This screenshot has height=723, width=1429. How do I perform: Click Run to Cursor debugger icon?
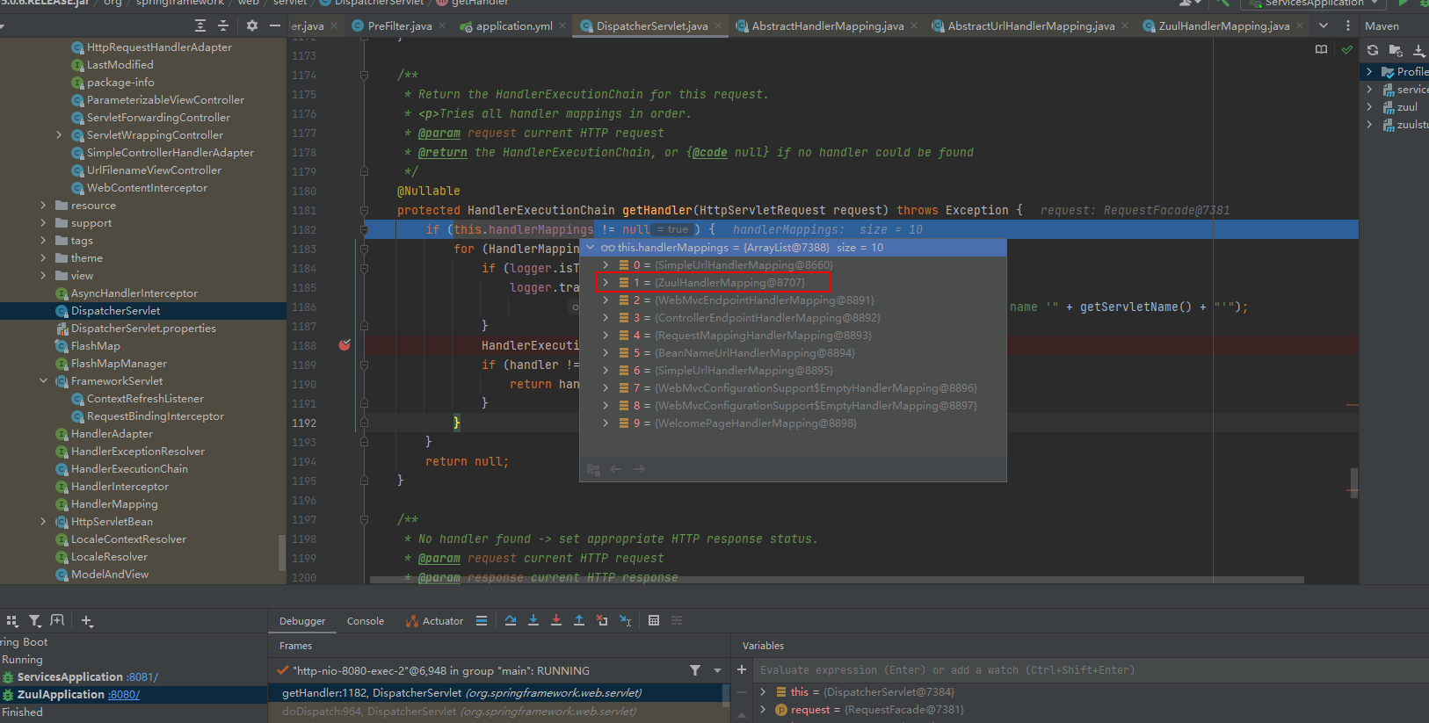point(625,620)
